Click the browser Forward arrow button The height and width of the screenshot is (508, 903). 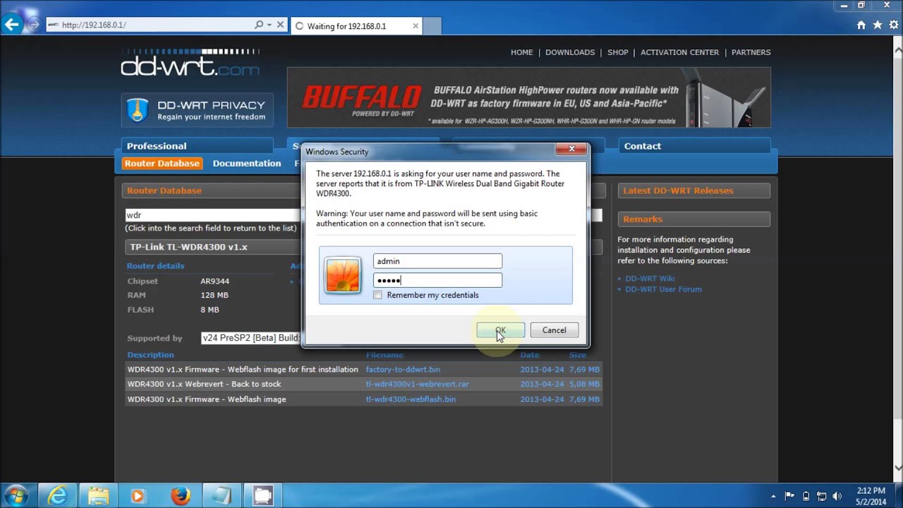(x=33, y=25)
